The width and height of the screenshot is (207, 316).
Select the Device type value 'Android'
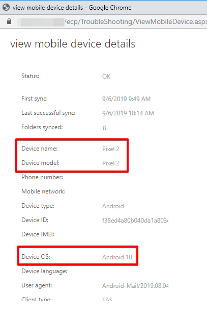pyautogui.click(x=113, y=206)
